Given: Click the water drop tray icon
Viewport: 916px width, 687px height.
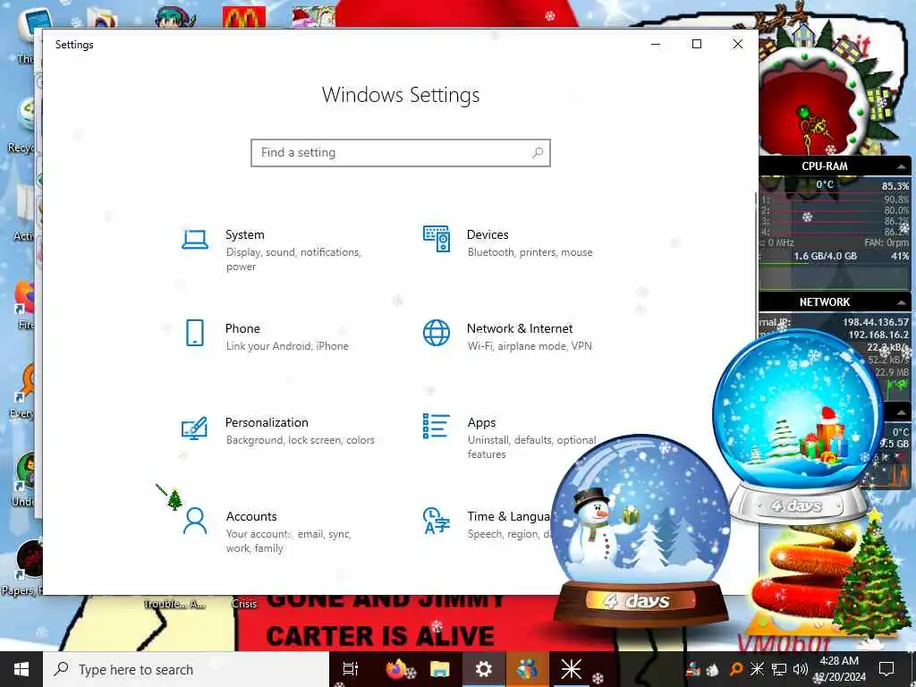Looking at the screenshot, I should 713,670.
